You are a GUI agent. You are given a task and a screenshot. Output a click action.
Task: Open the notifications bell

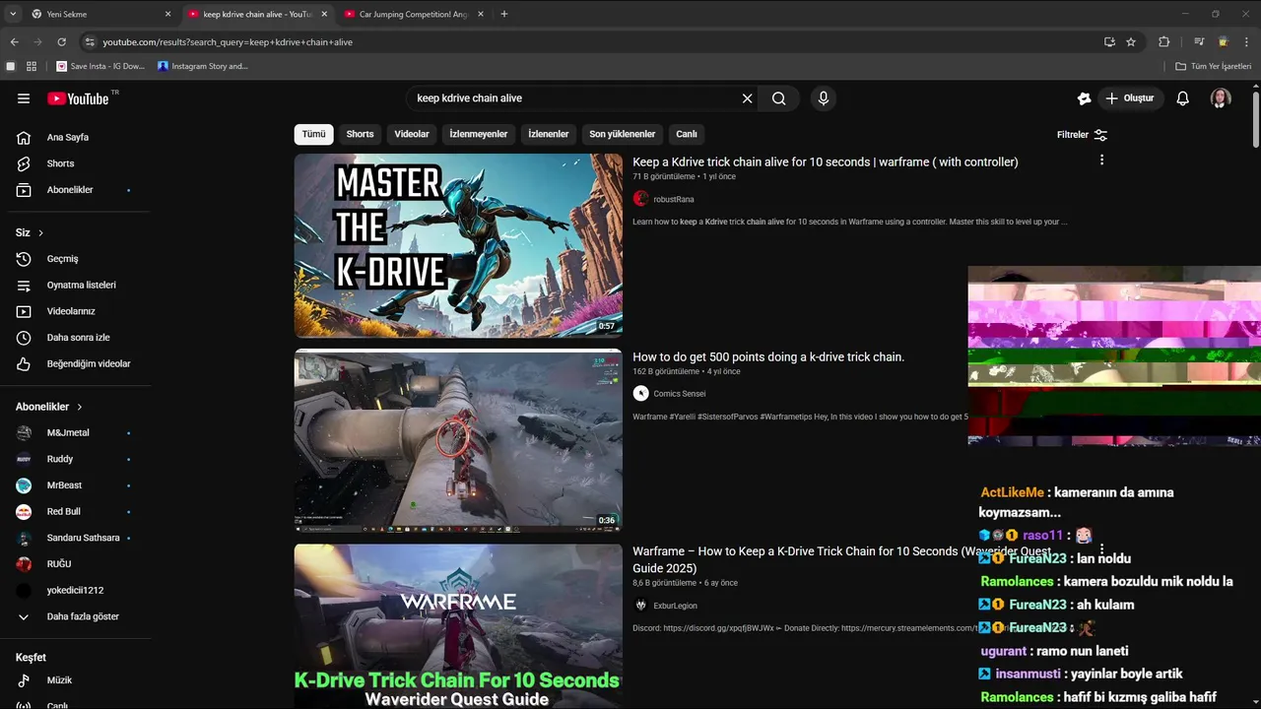1183,98
